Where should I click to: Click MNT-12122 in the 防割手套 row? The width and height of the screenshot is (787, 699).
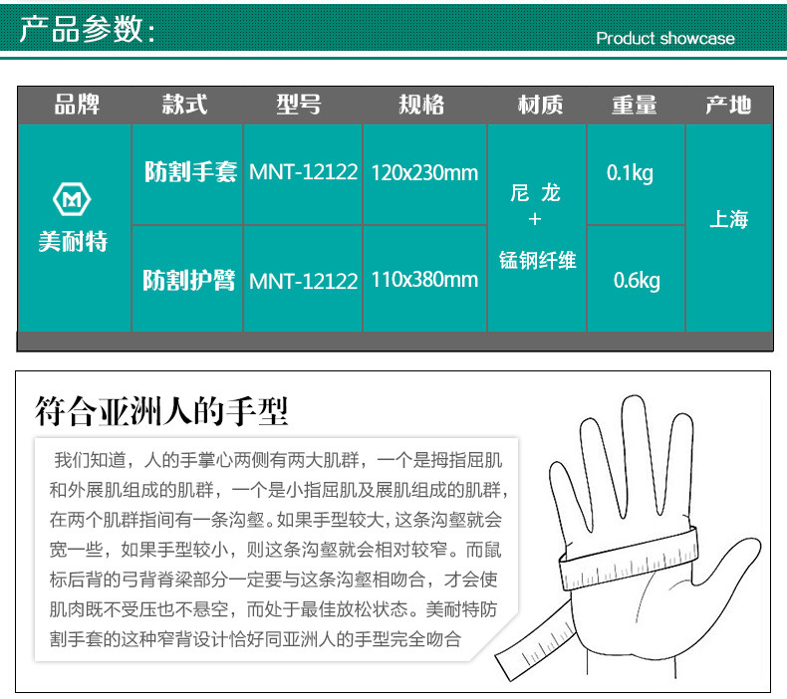[x=303, y=172]
